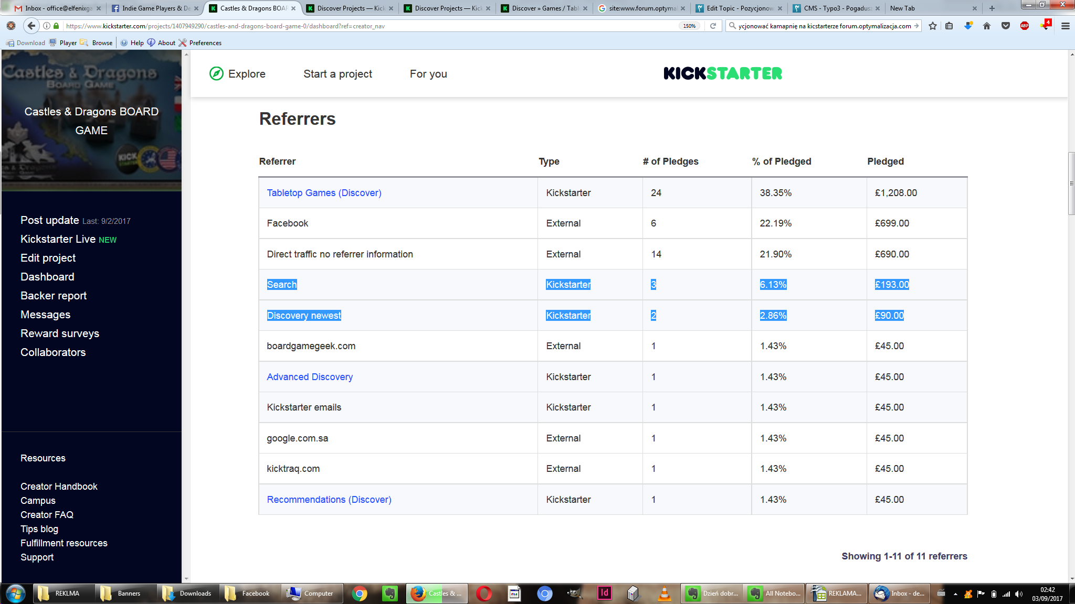This screenshot has width=1075, height=604.
Task: Open the Chromium blue icon in taskbar
Action: [545, 594]
